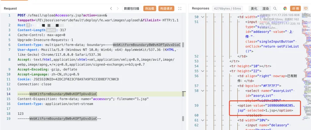Click the option value 1698660060205.jsp line

pos(266,108)
